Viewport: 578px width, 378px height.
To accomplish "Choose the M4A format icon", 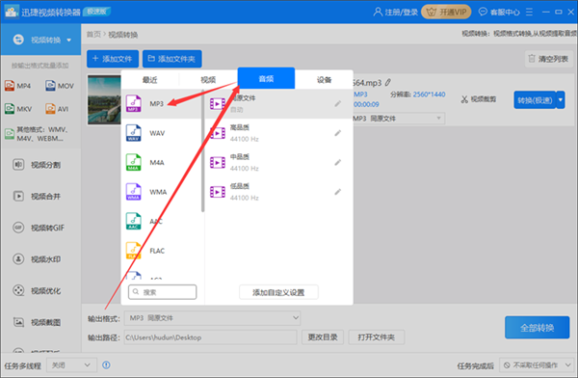I will pos(134,162).
